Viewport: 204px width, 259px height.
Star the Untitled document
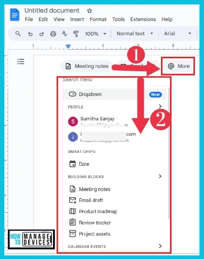(89, 11)
